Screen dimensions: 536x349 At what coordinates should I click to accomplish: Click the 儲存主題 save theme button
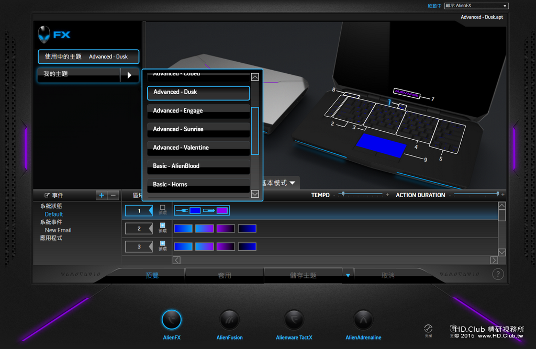(303, 276)
